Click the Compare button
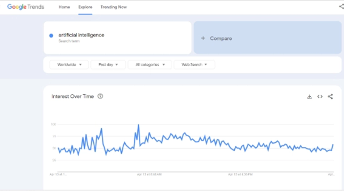 coord(268,37)
